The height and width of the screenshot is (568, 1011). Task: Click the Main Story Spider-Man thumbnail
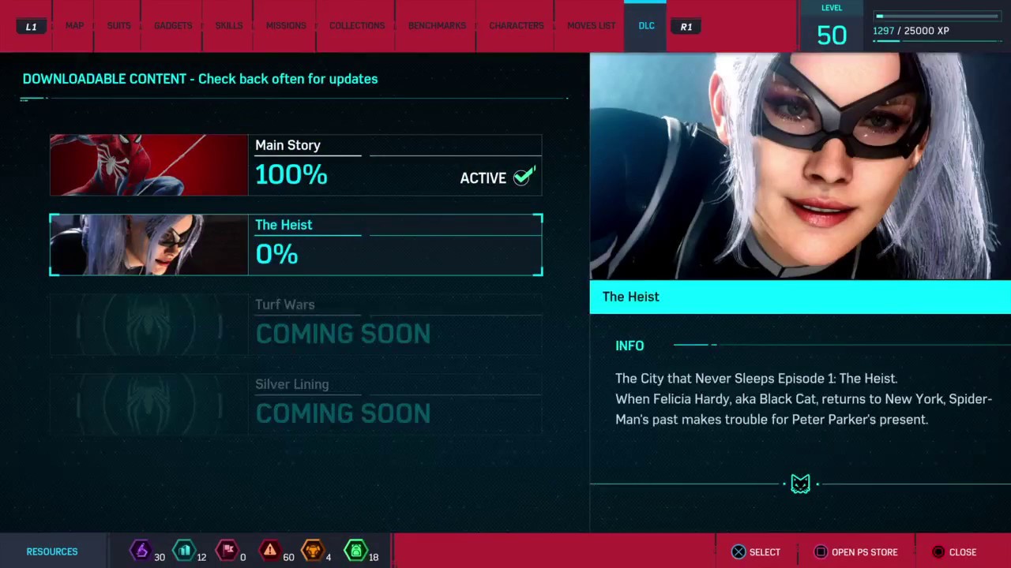[x=148, y=165]
